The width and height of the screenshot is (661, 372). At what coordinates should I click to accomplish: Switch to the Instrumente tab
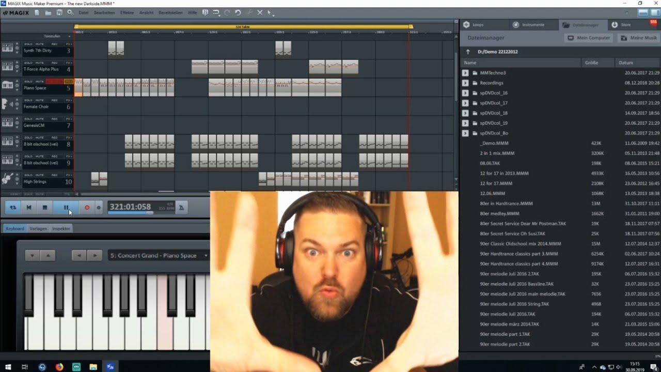[x=533, y=24]
